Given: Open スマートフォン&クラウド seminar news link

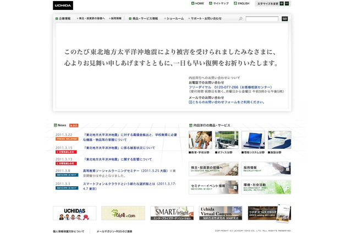Looking at the screenshot, I should point(130,186).
